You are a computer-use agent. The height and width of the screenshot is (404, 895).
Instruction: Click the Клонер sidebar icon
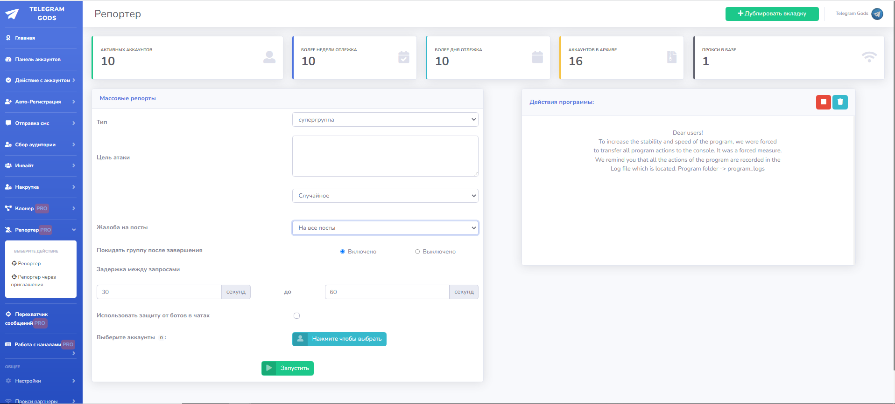(x=8, y=208)
